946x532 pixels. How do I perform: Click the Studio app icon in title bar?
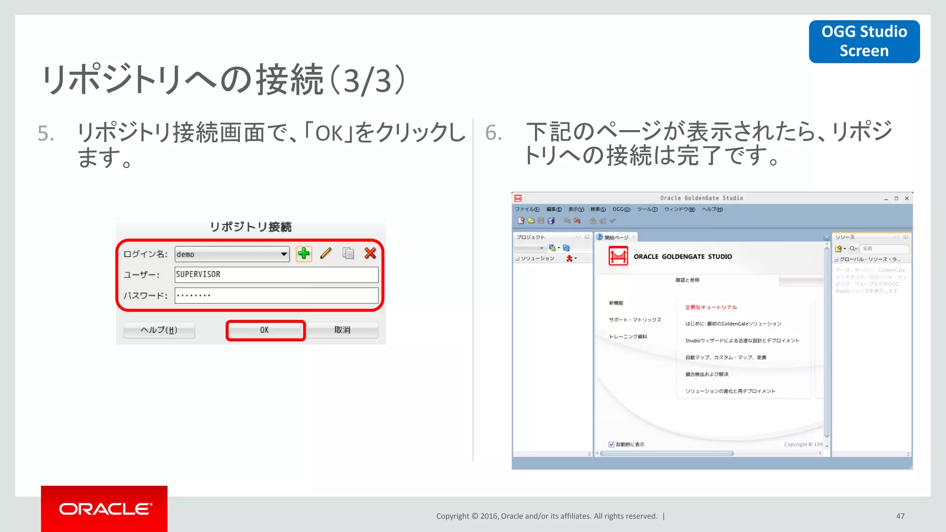pos(518,198)
